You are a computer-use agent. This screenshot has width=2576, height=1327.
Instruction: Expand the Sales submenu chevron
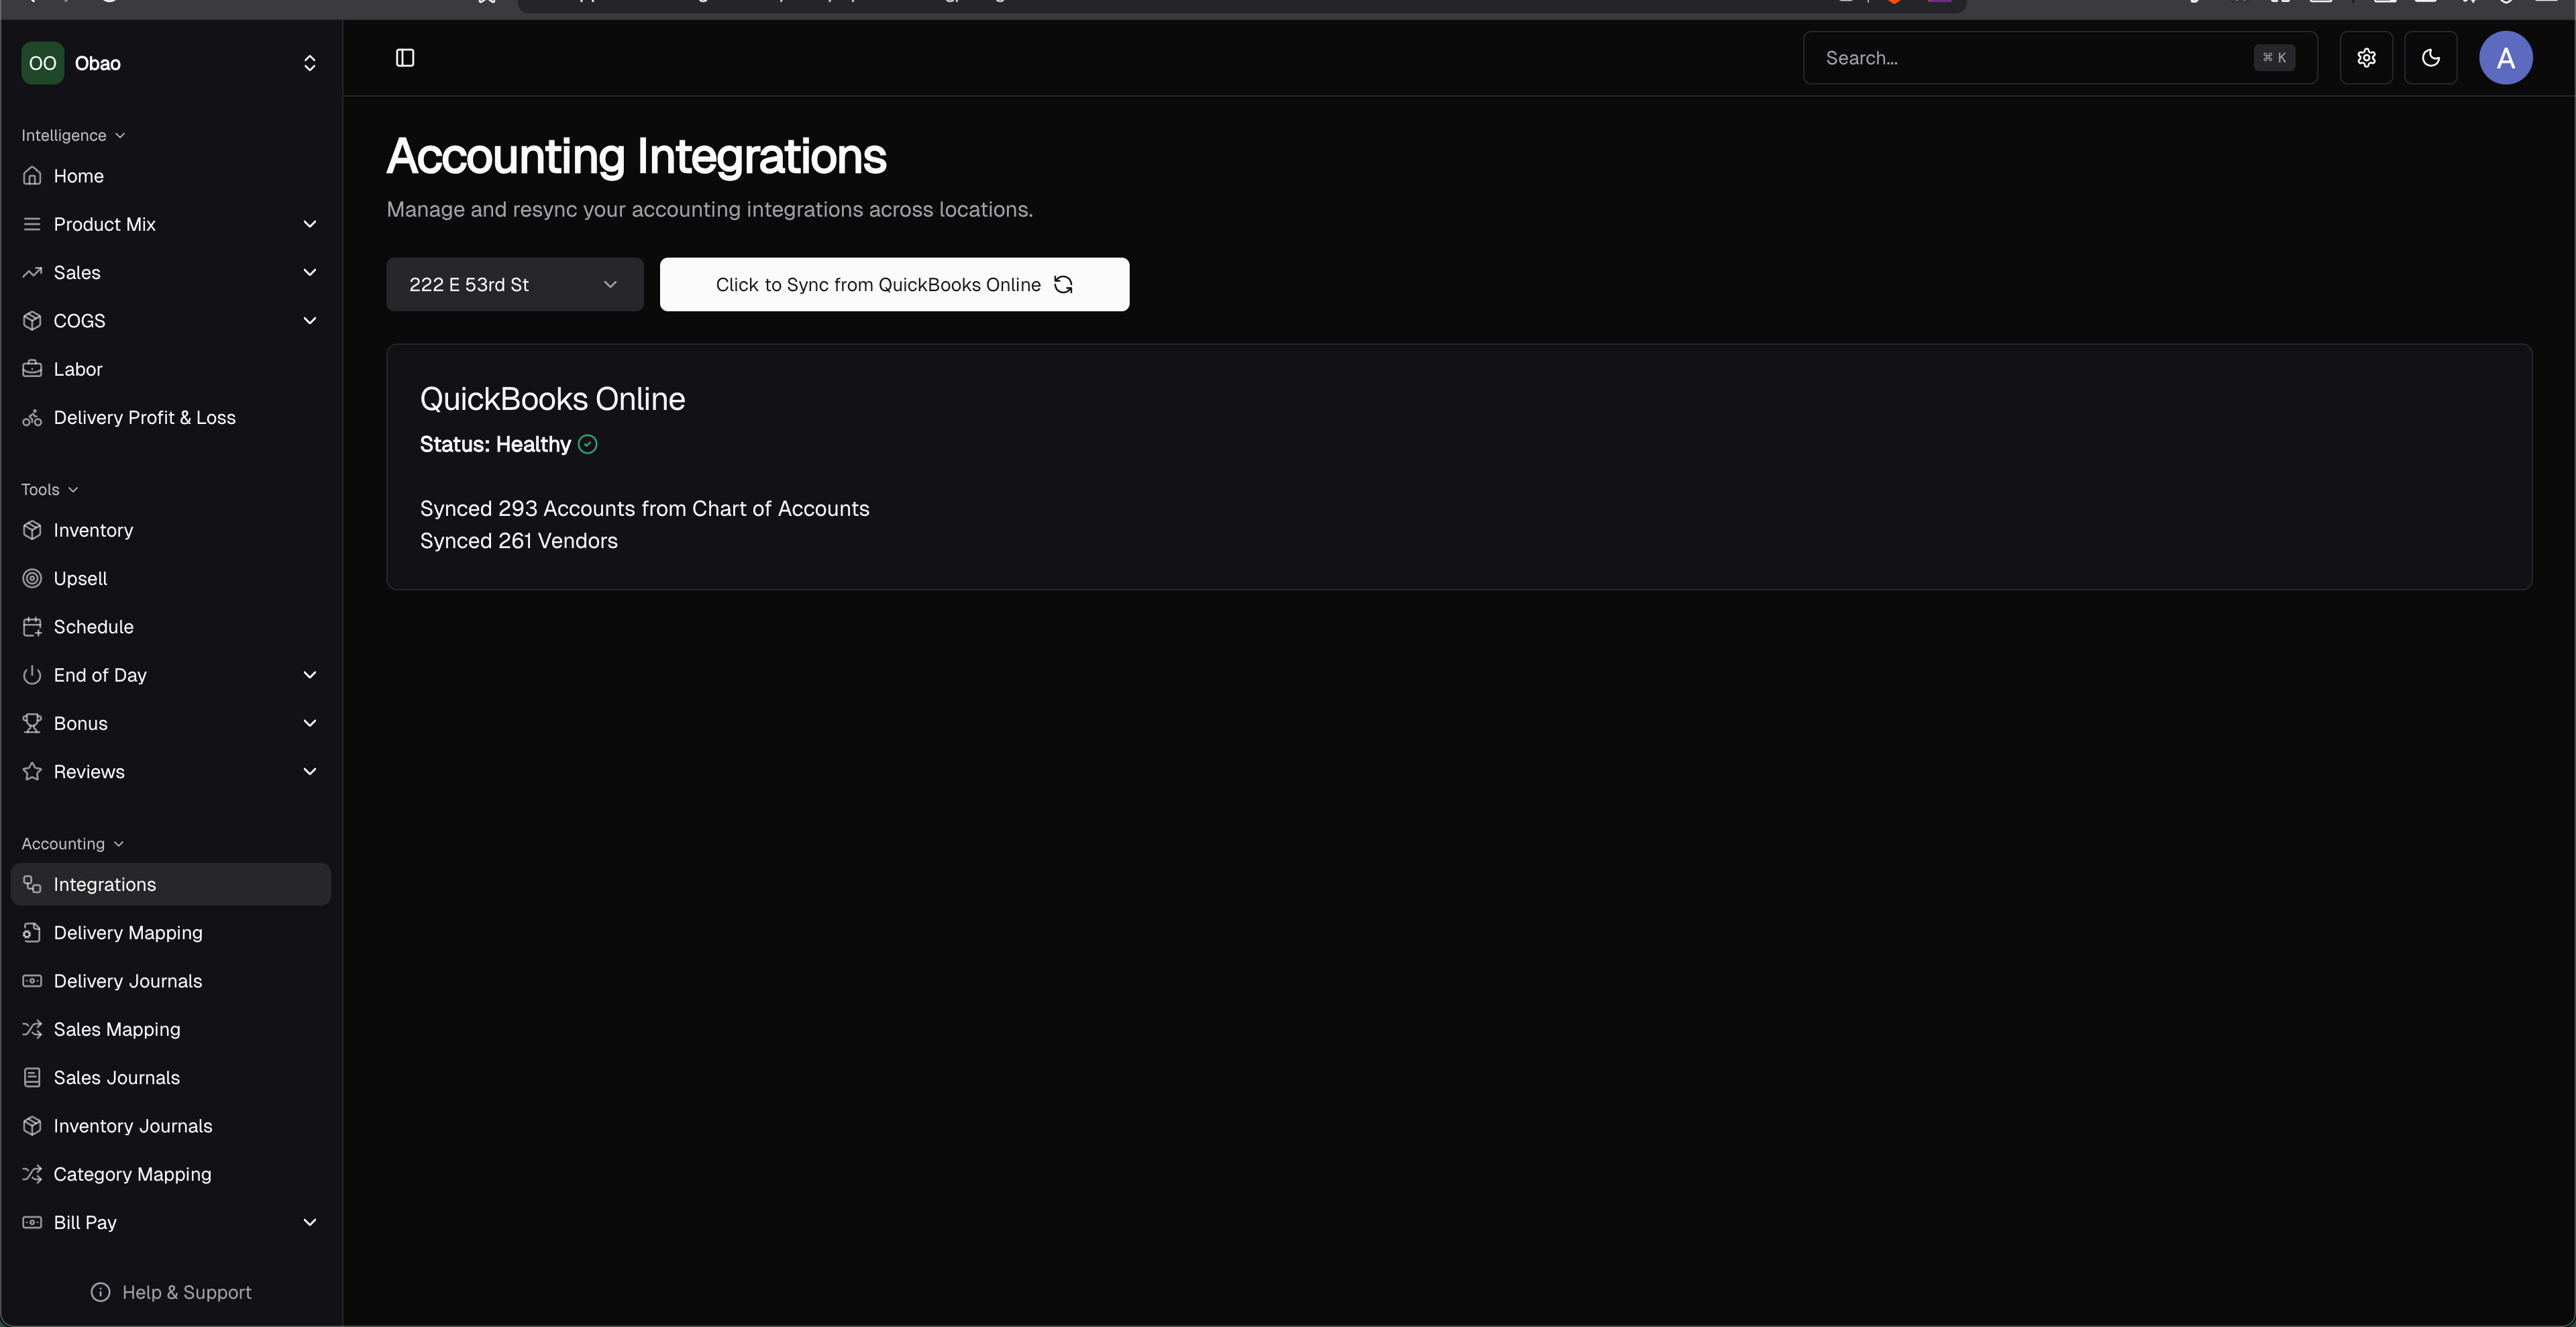click(x=310, y=272)
